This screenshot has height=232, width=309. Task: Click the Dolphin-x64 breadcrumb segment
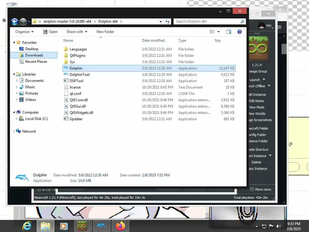click(108, 21)
